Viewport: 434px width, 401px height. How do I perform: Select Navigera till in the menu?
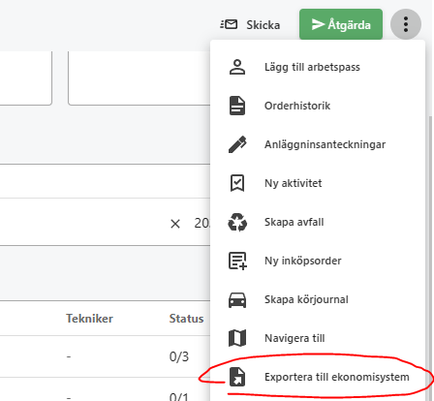(x=318, y=338)
